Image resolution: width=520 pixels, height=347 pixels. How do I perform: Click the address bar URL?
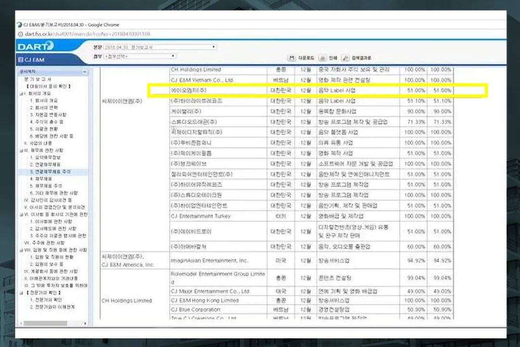(88, 34)
